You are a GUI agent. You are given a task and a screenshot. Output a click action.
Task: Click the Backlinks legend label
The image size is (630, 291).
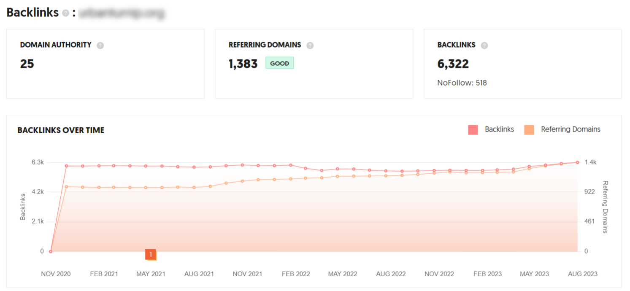tap(499, 129)
